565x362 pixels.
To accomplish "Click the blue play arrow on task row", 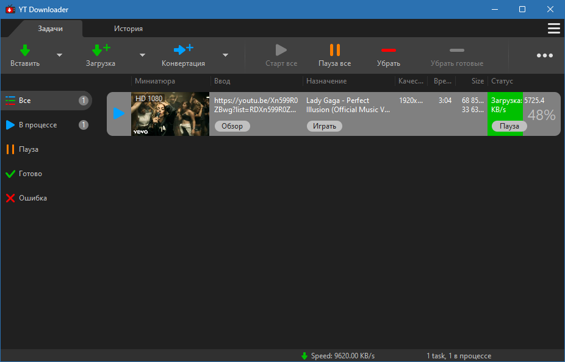I will (x=119, y=114).
